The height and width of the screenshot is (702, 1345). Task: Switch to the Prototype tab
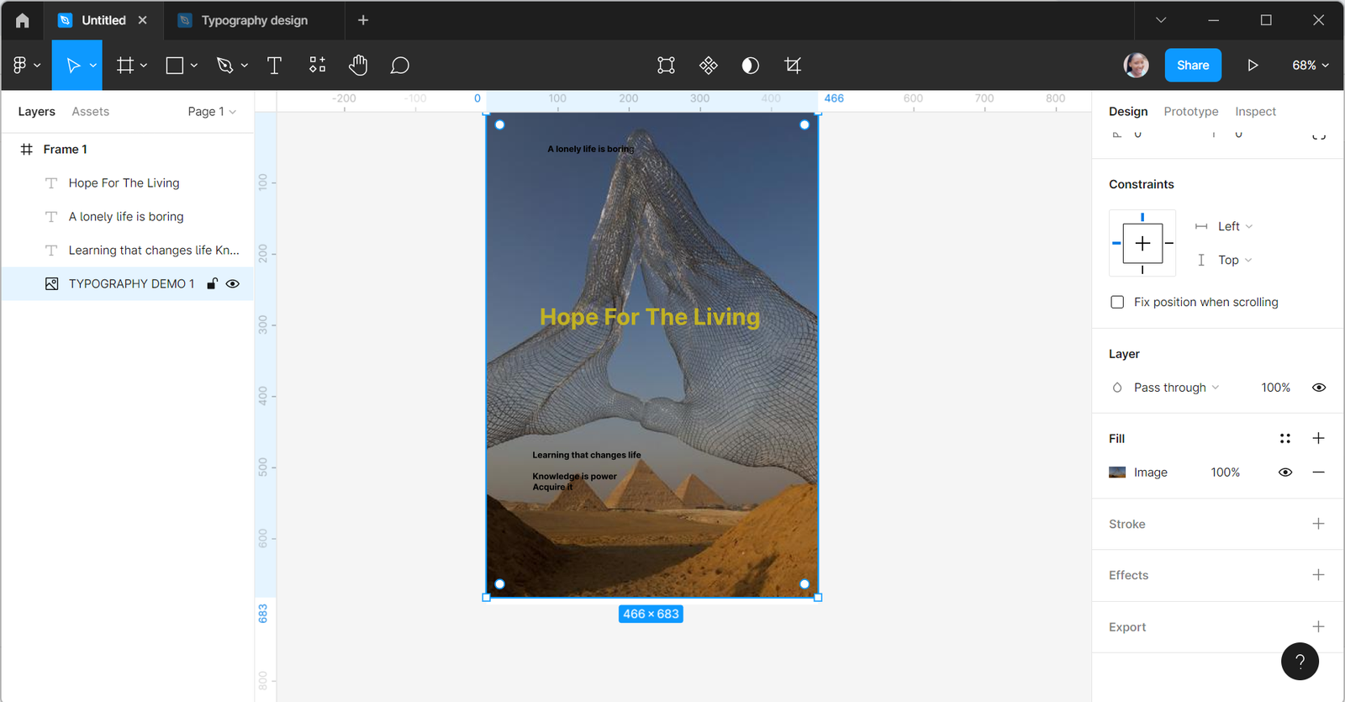1191,112
